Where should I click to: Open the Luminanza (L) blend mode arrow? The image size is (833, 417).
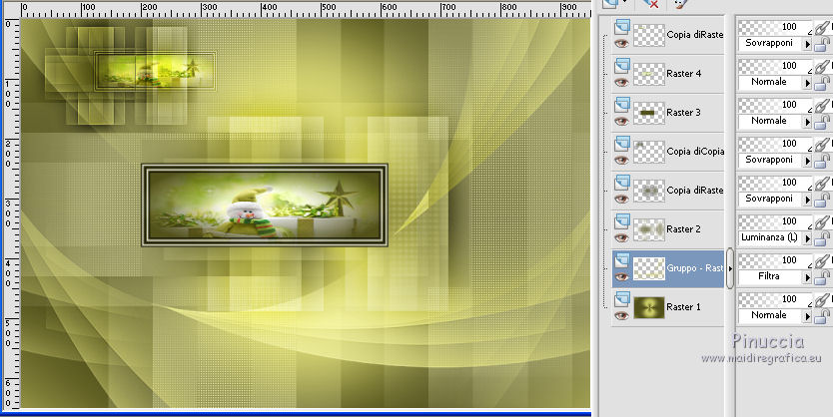pyautogui.click(x=807, y=238)
